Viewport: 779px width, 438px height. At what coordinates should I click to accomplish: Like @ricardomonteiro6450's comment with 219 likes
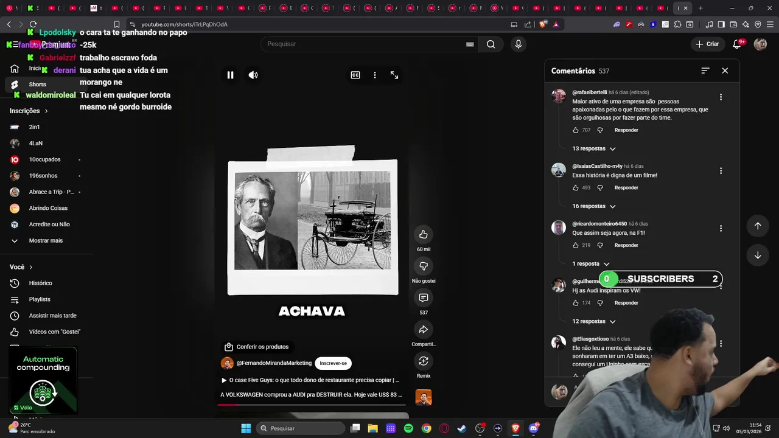[x=576, y=245]
